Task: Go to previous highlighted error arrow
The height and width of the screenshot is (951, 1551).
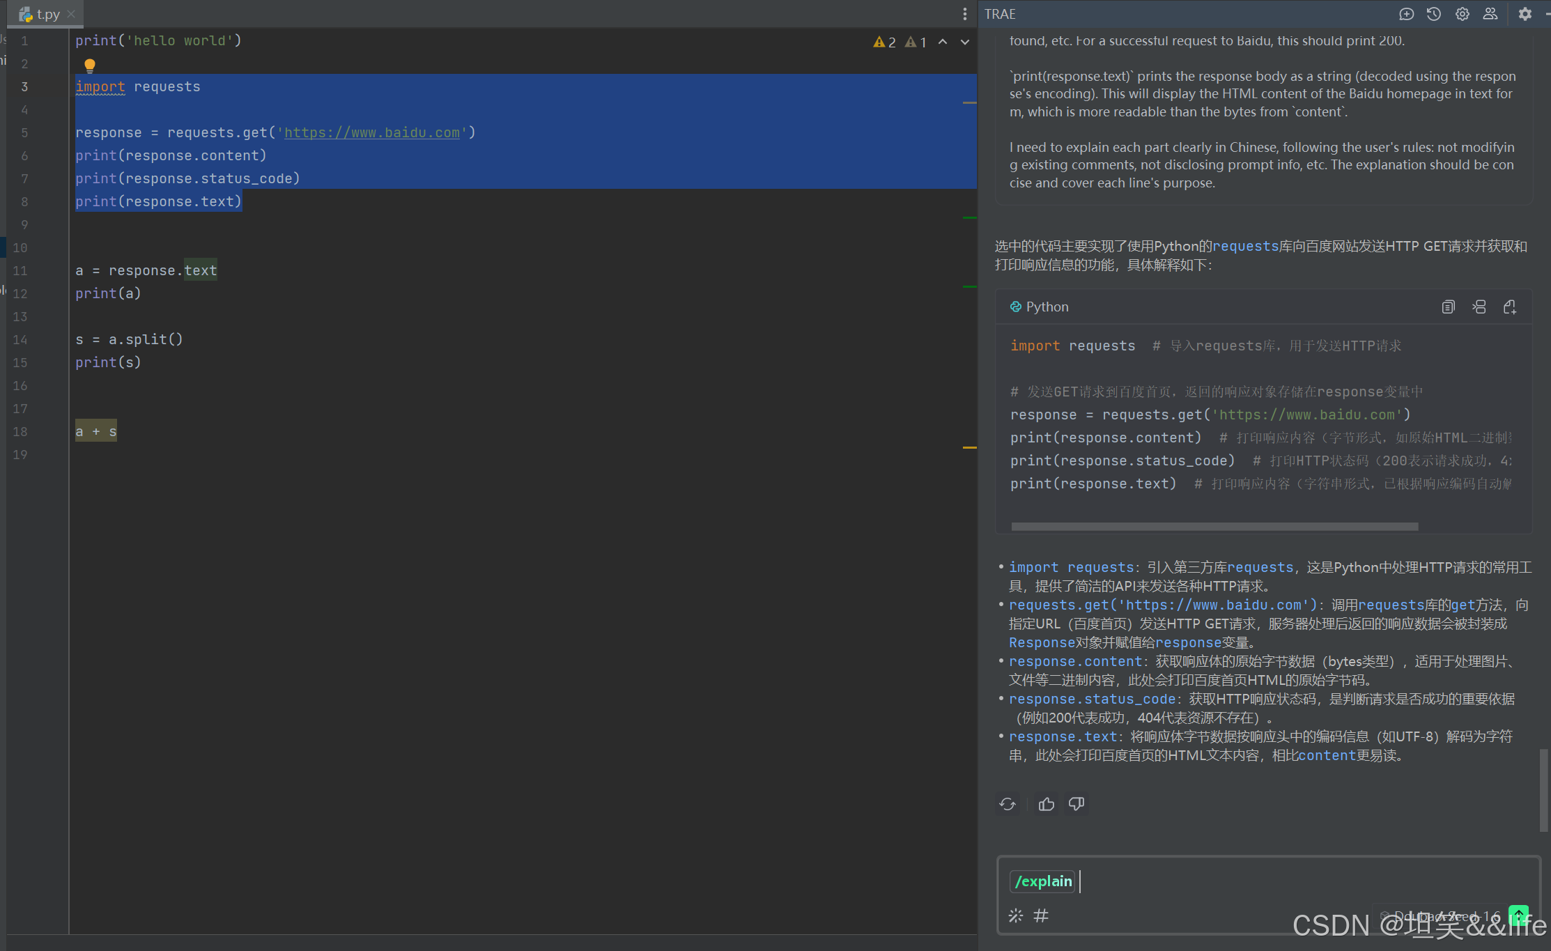Action: 943,42
